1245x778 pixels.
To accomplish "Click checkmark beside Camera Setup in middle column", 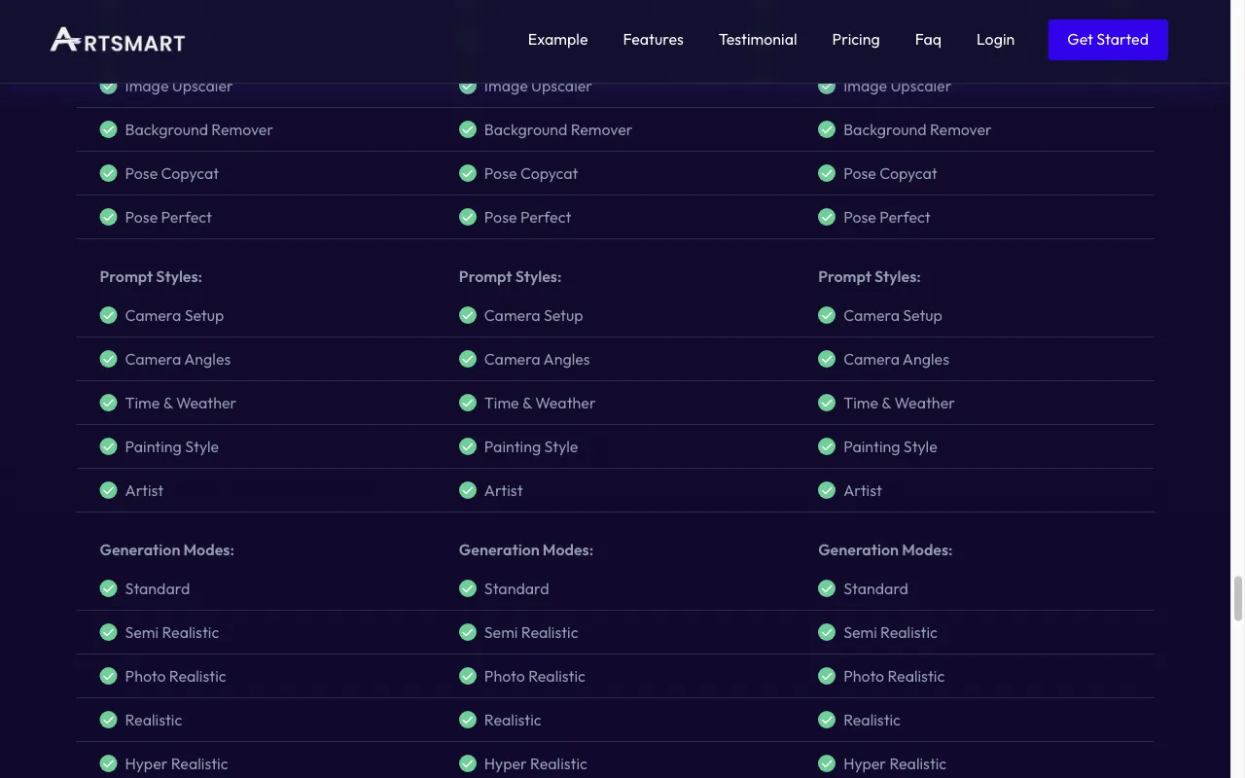I will [468, 315].
